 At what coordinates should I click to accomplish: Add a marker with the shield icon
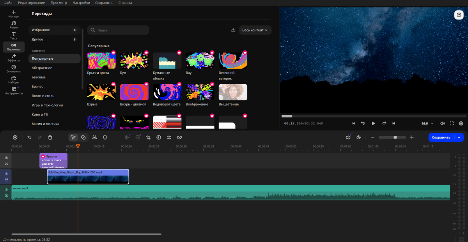[105, 137]
